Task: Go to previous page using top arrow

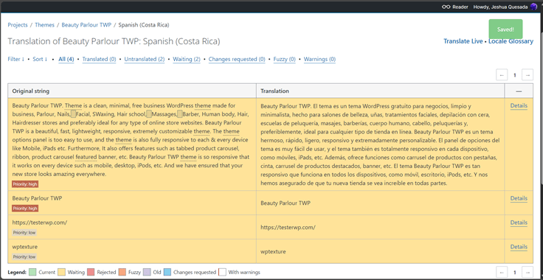Action: (502, 75)
